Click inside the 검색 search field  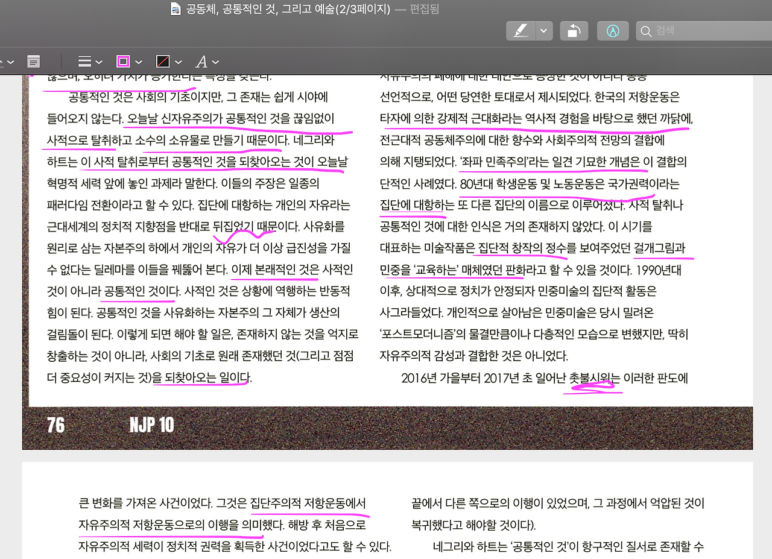point(694,30)
